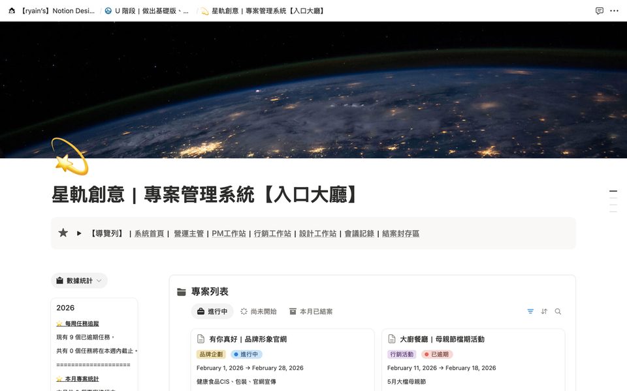Switch to the 尚未開始 tab
This screenshot has height=391, width=627.
(259, 311)
